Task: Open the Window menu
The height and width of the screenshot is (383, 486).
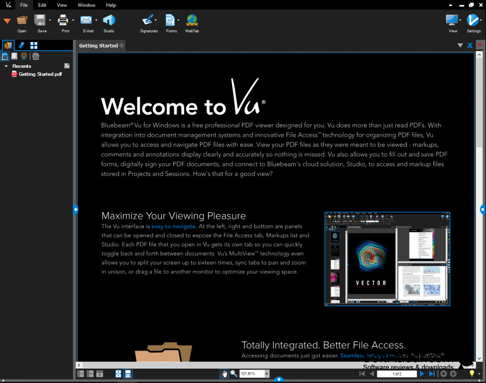Action: [x=86, y=5]
